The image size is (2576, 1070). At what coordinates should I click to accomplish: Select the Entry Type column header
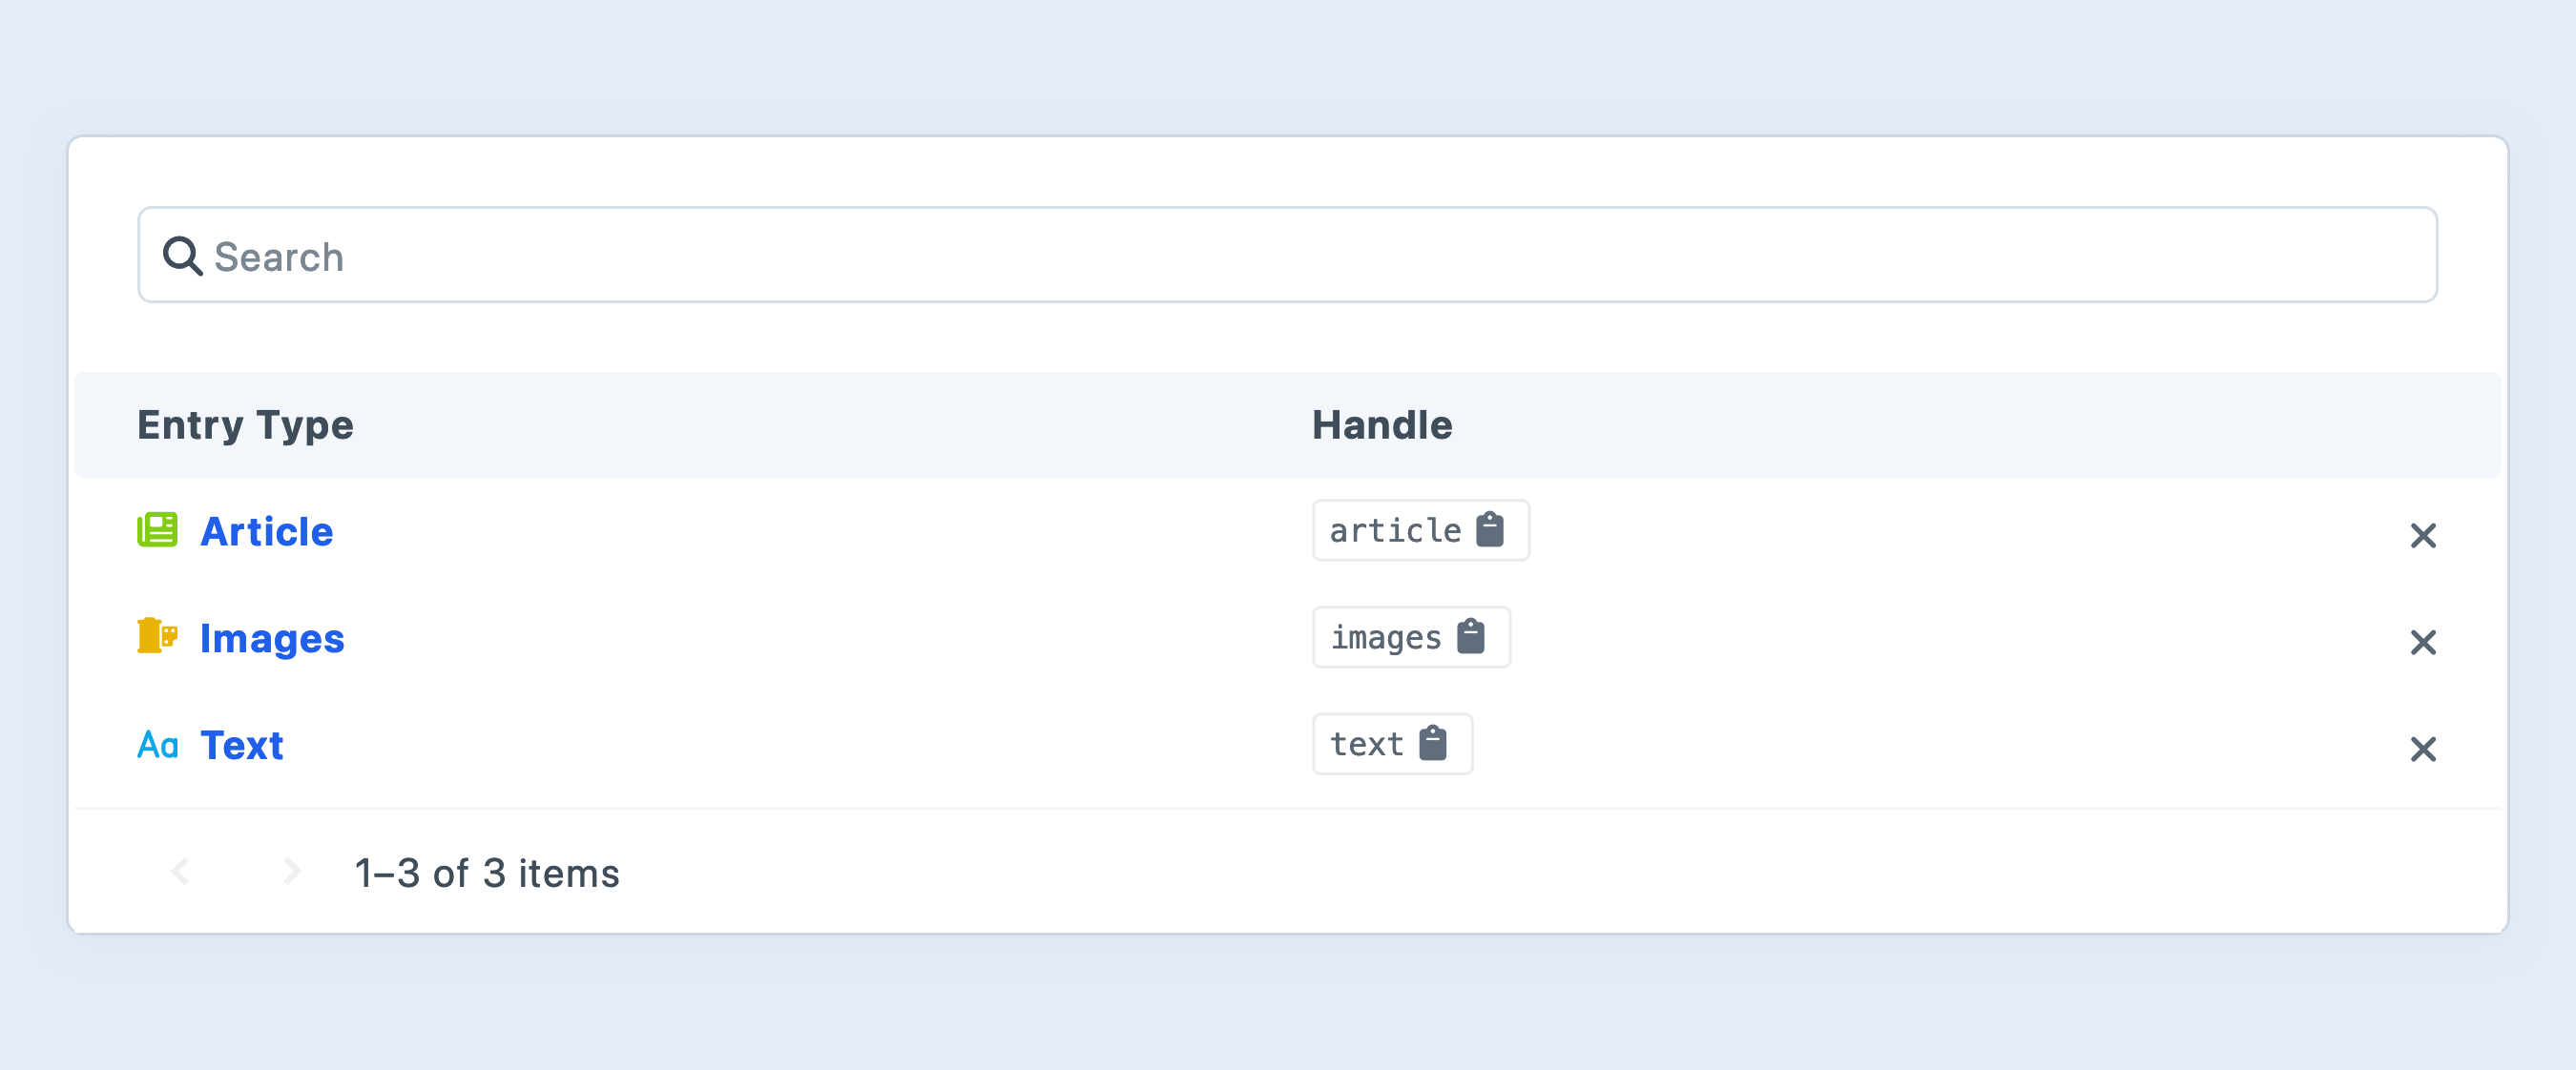(245, 424)
